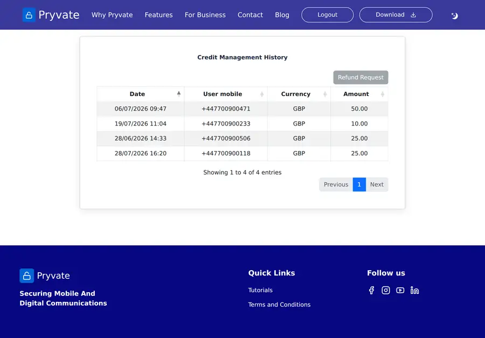Screen dimensions: 485x338
Task: Click the Date column header text
Action: point(137,94)
